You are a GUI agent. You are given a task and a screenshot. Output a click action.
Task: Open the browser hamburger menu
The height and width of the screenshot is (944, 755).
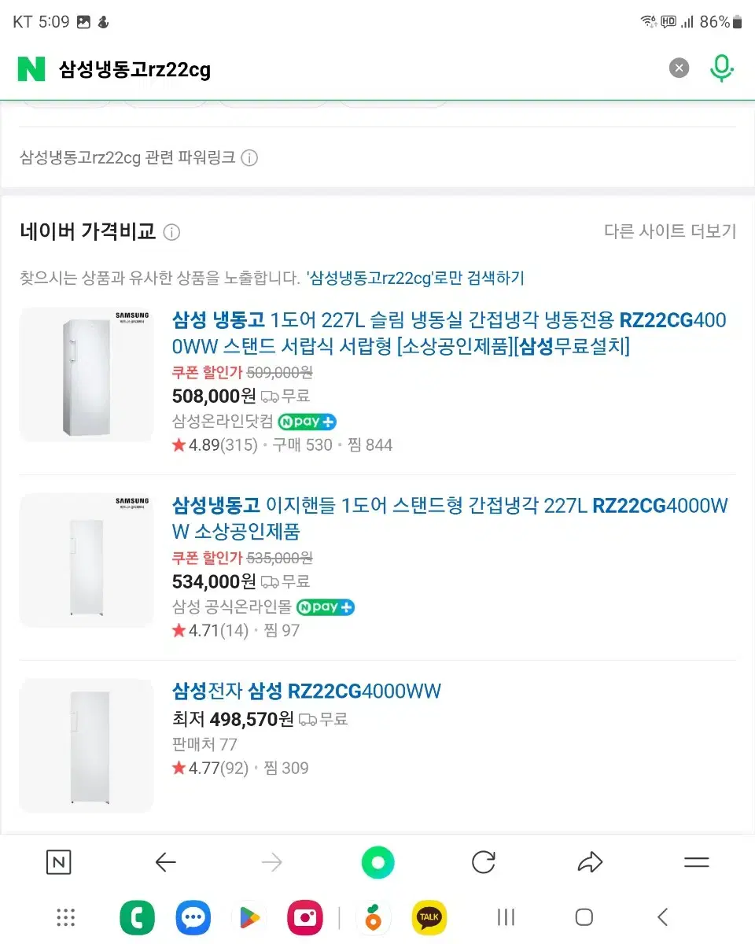697,862
